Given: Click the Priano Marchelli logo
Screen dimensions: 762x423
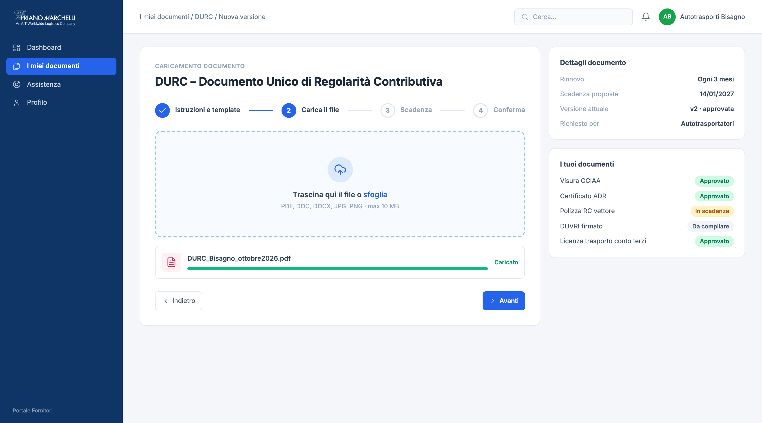Looking at the screenshot, I should (x=45, y=18).
